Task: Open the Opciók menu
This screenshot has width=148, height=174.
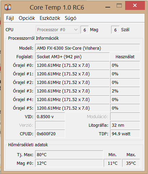Action: pos(27,18)
